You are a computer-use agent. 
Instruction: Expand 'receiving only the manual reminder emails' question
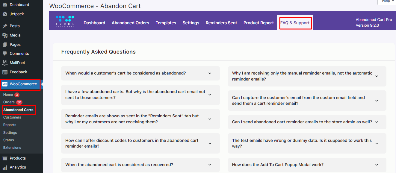click(307, 76)
